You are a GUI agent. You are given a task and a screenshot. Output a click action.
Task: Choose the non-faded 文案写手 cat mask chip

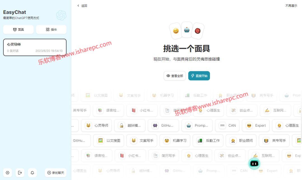[142, 141]
